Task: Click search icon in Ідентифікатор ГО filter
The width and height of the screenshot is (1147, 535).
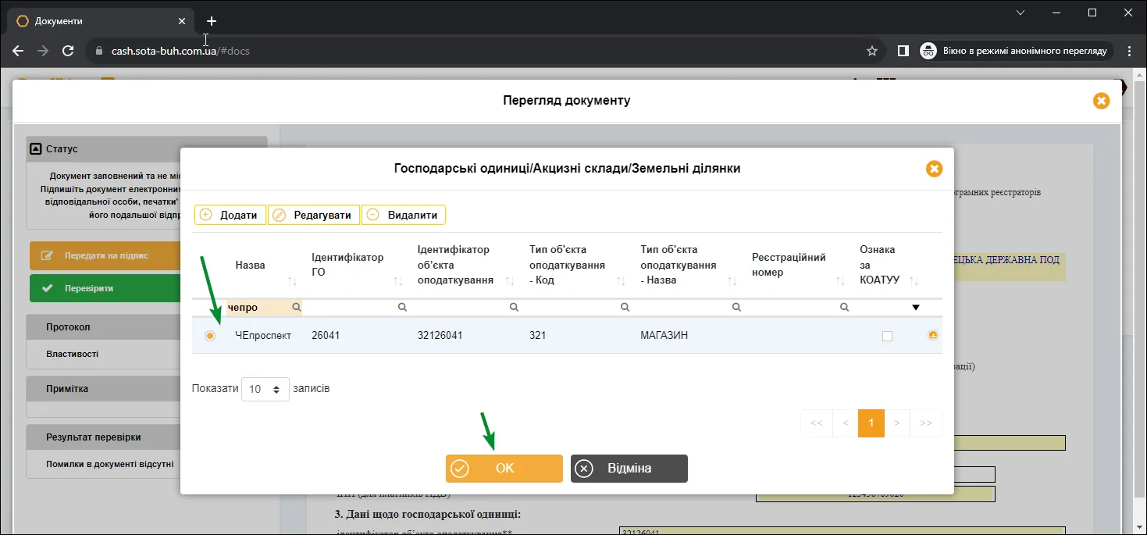Action: (402, 308)
